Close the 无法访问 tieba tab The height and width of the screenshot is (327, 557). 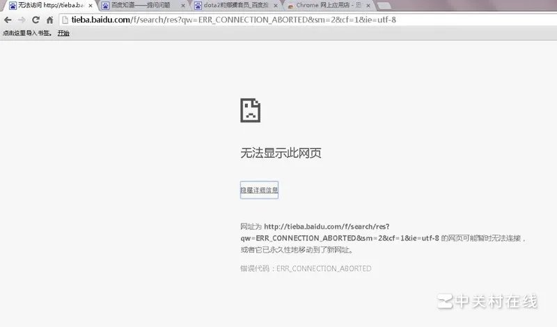[x=91, y=6]
